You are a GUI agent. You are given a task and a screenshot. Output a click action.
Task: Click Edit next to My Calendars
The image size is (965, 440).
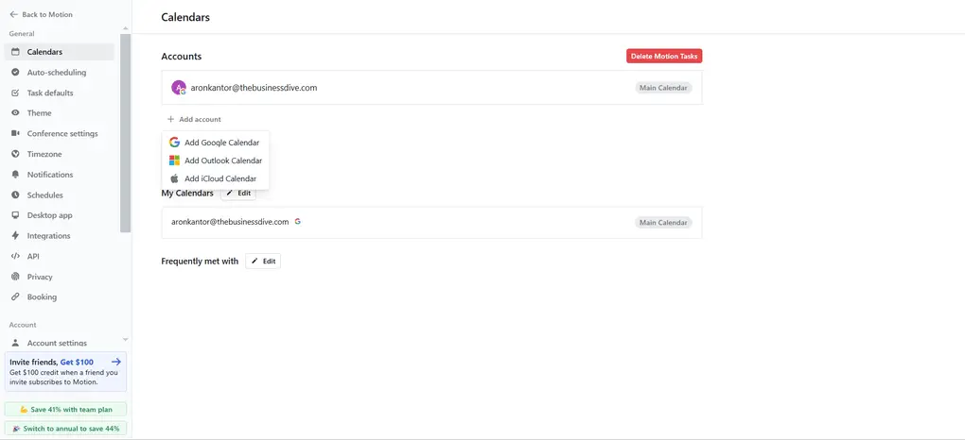(x=238, y=193)
